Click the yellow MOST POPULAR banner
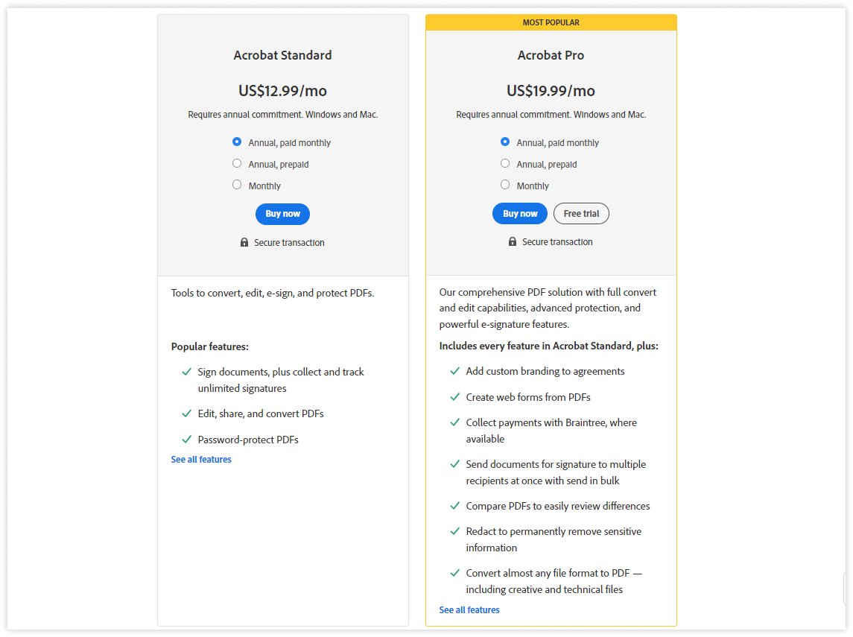Image resolution: width=853 pixels, height=637 pixels. pos(551,22)
